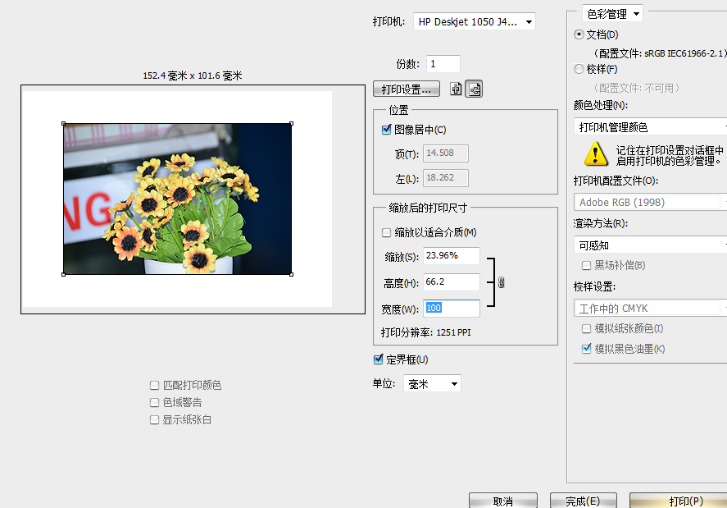
Task: Click 打印分辨率: 1251 PPI text
Action: point(426,332)
